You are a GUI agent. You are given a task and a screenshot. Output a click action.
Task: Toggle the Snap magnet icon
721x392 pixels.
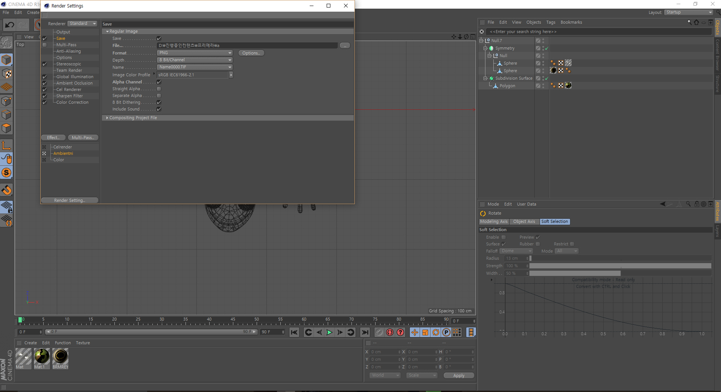point(7,190)
